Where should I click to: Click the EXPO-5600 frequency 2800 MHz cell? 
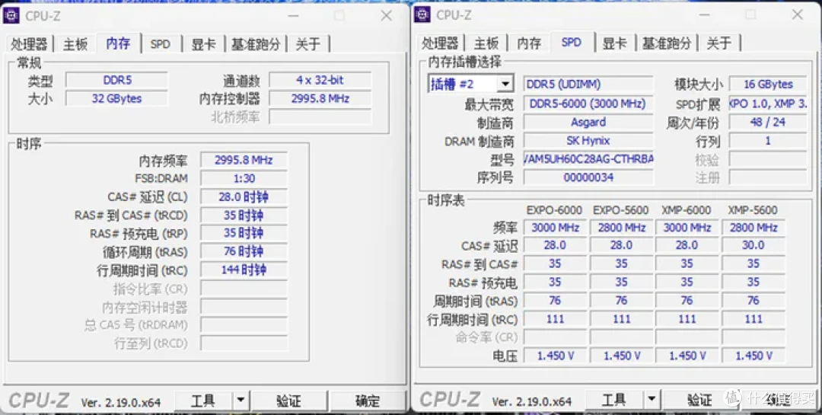(x=621, y=228)
